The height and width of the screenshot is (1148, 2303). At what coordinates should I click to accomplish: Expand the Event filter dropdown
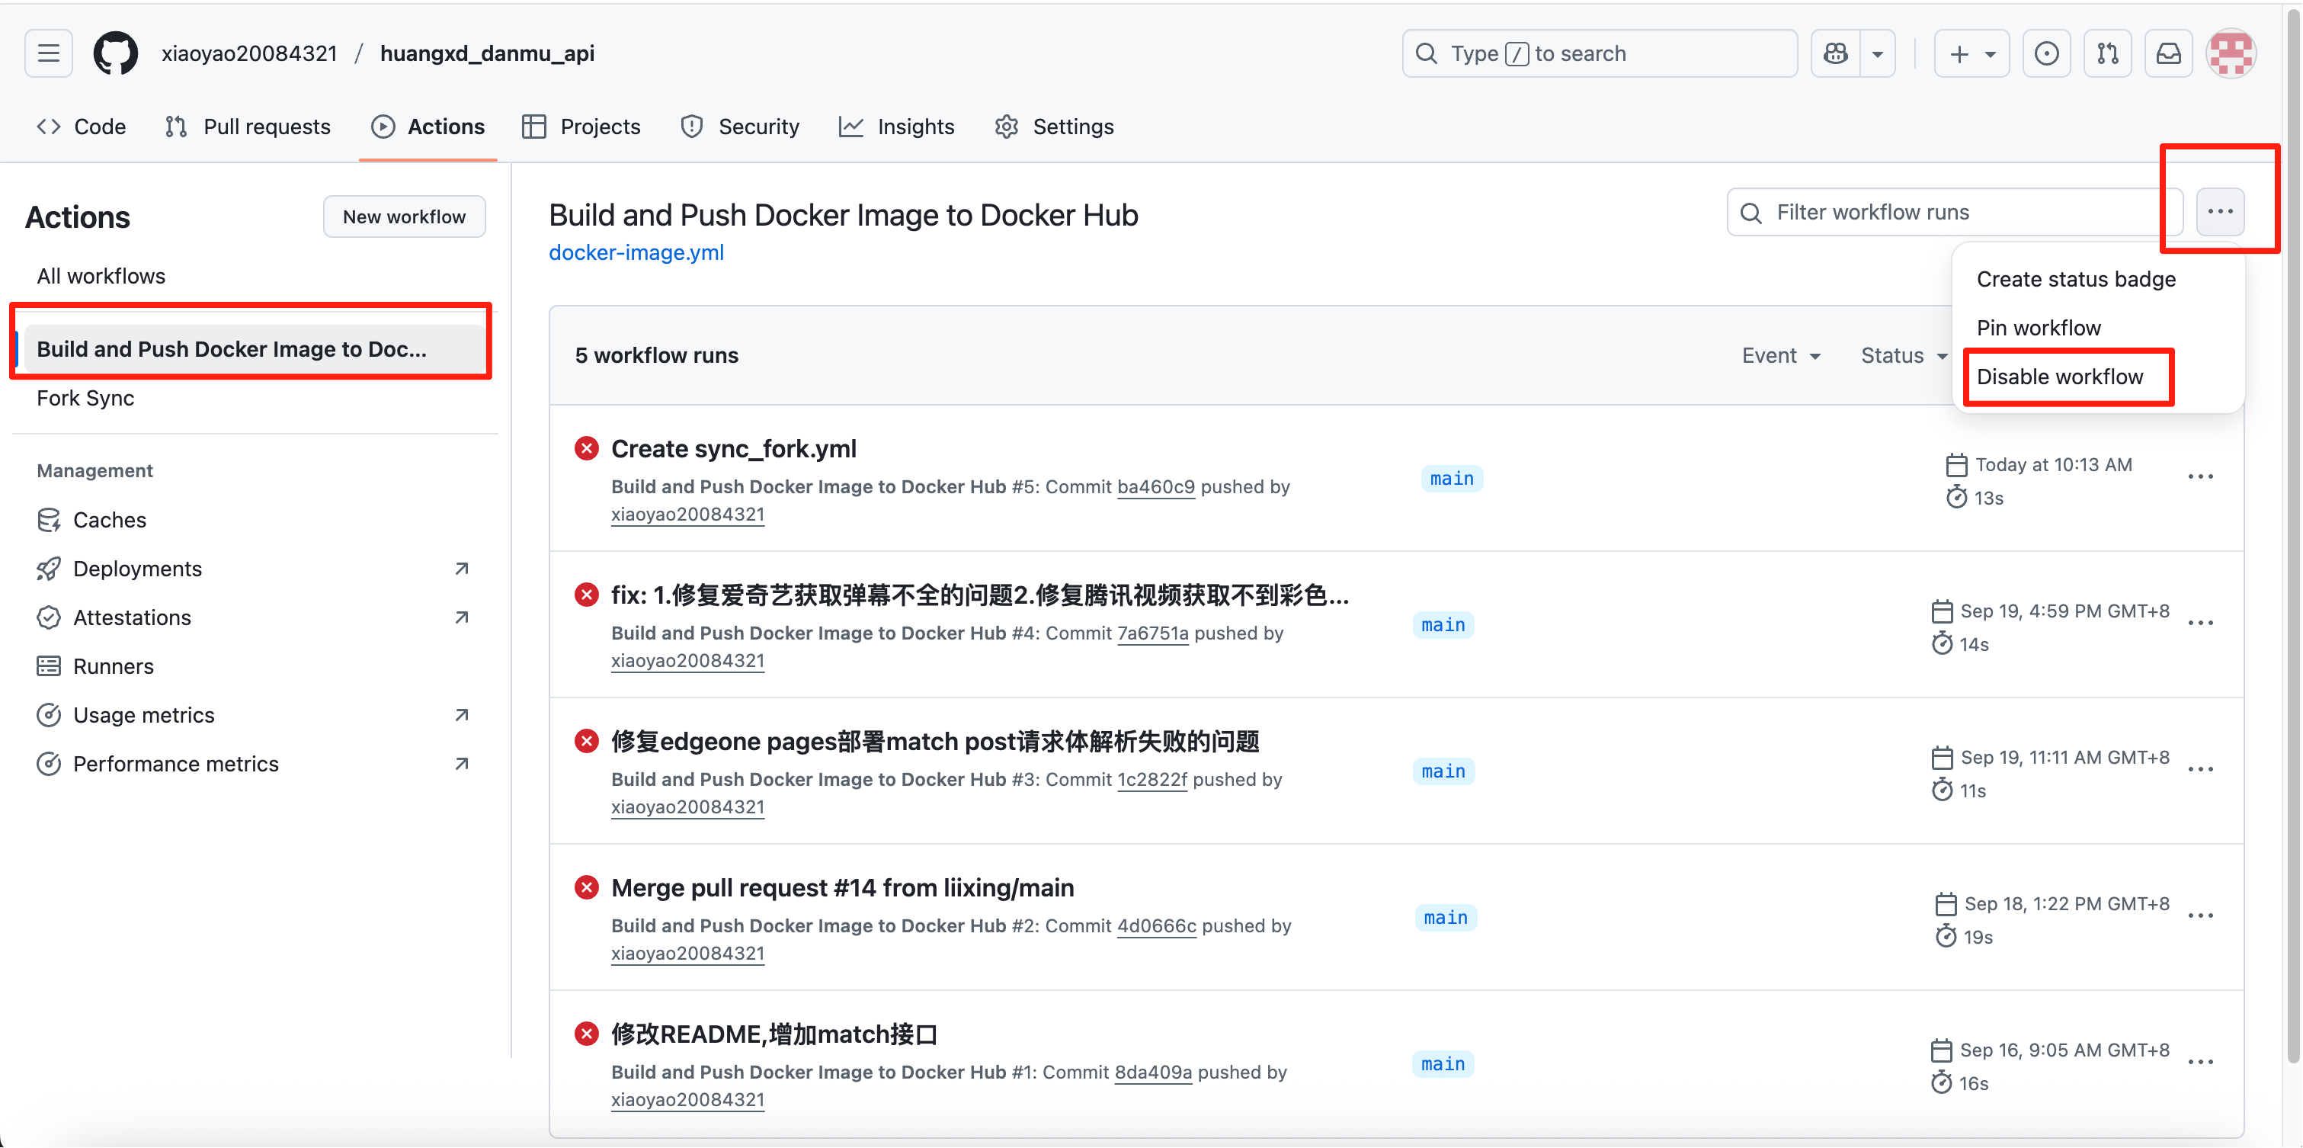pos(1781,355)
